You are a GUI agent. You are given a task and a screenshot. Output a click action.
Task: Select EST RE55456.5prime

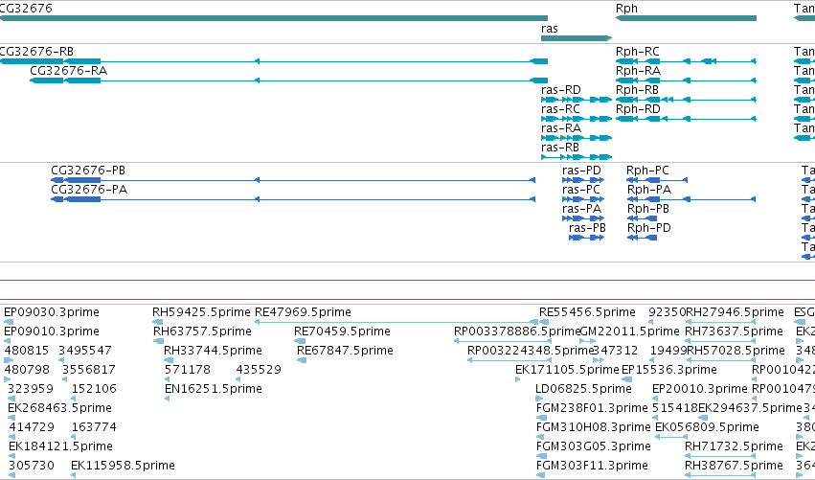point(587,312)
